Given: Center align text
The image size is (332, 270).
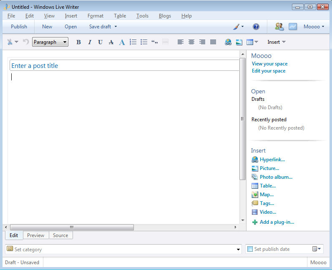Looking at the screenshot, I should pos(191,42).
